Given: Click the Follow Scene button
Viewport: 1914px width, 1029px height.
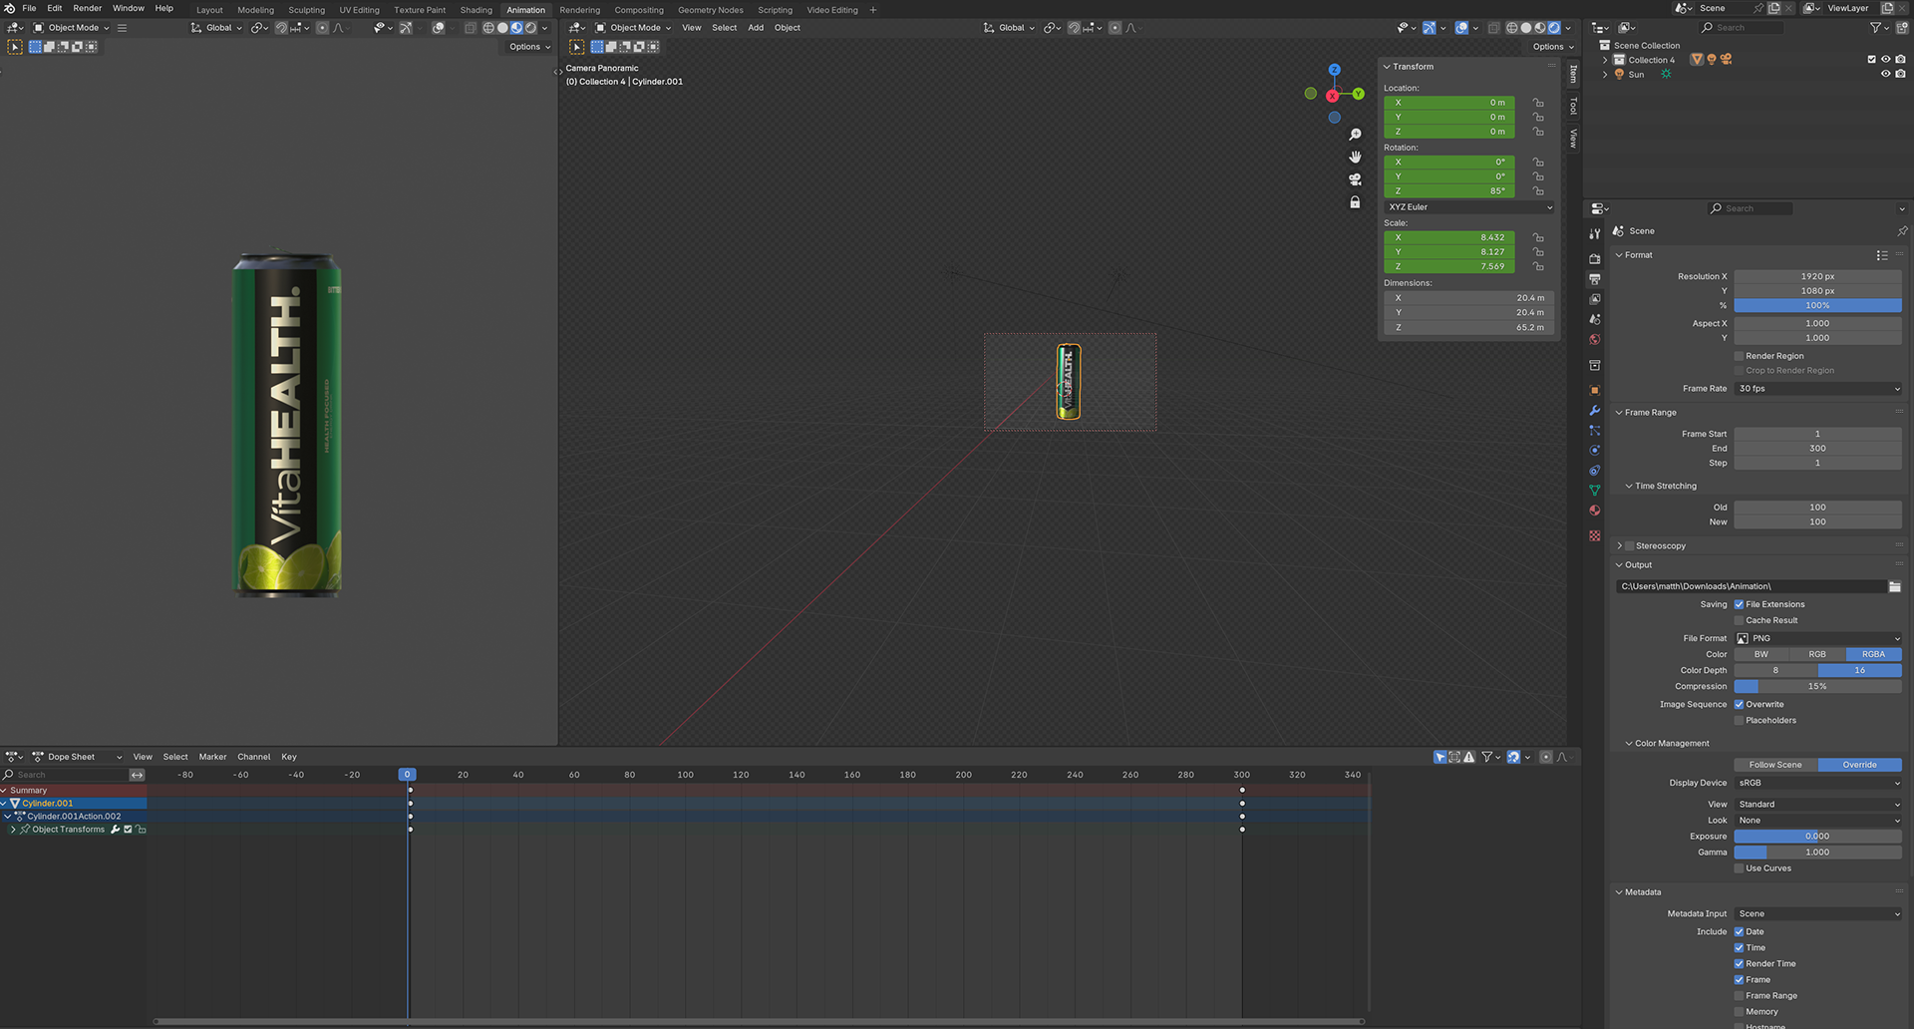Looking at the screenshot, I should pos(1775,765).
